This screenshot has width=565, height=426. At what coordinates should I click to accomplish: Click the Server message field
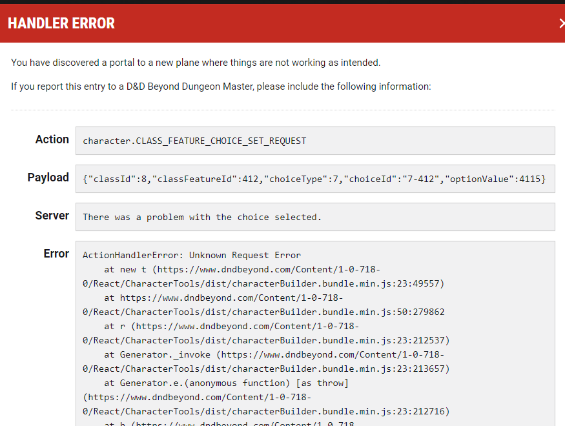(315, 217)
